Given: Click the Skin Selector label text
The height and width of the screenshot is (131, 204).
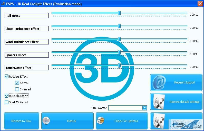Looking at the screenshot, I should 99,108.
